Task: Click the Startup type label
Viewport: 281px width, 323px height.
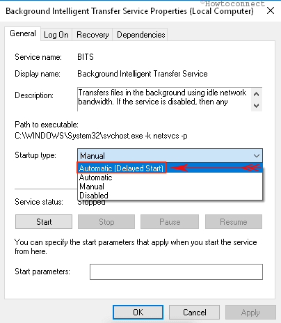Action: (x=35, y=155)
